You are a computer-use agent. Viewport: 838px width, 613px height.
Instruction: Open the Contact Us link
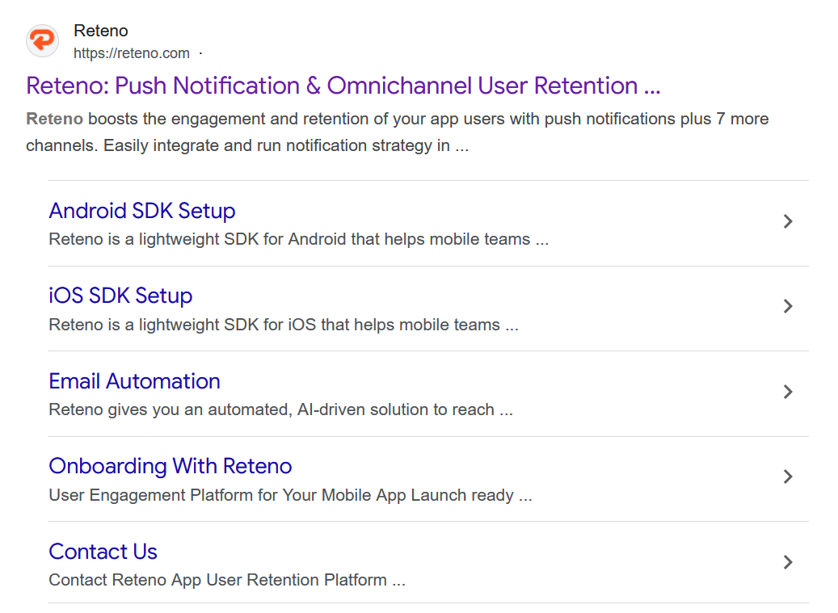[x=103, y=552]
